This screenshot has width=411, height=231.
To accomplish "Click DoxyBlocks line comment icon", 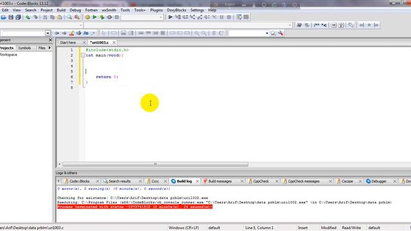I will [x=324, y=25].
